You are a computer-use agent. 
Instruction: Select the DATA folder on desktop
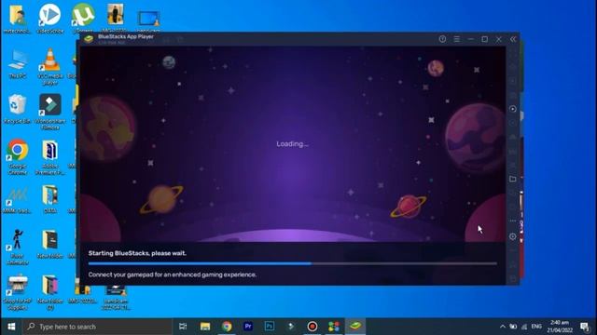click(50, 198)
